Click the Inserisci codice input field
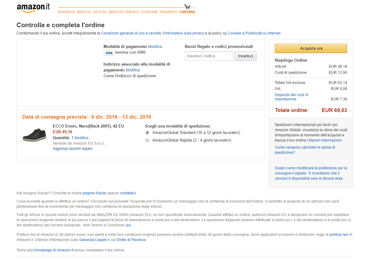367x259 pixels. [209, 56]
